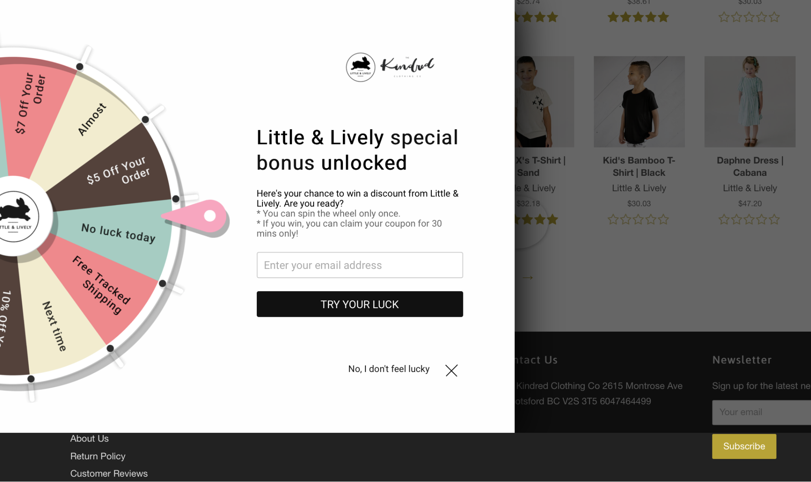
Task: Click the $5 Off Your Order wheel segment
Action: click(118, 171)
